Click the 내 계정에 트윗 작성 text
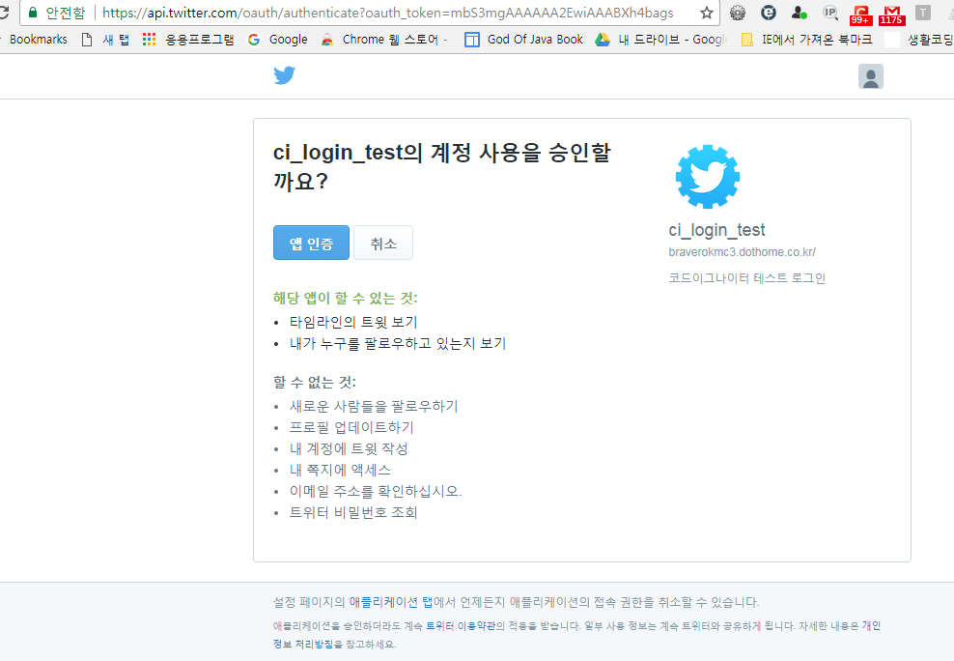954x661 pixels. [349, 448]
